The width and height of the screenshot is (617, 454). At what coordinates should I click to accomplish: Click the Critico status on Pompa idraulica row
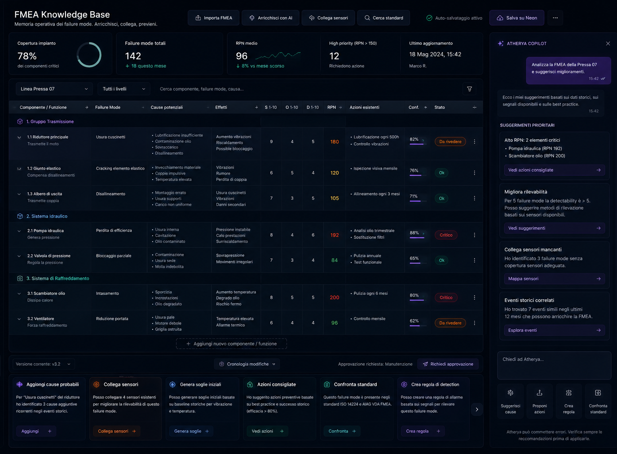pos(446,235)
